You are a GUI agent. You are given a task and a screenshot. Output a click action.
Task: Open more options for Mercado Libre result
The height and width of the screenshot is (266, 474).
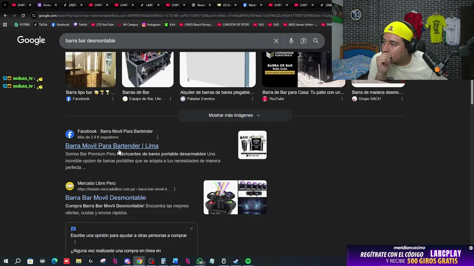point(174,189)
